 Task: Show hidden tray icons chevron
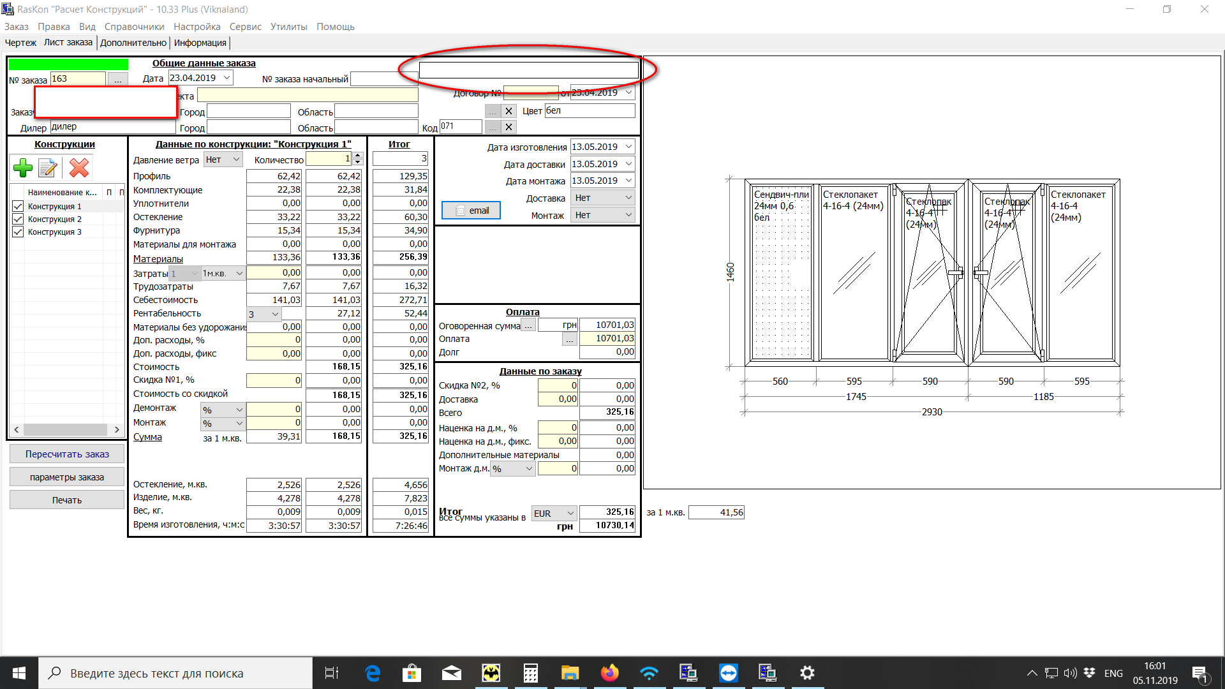tap(1032, 673)
